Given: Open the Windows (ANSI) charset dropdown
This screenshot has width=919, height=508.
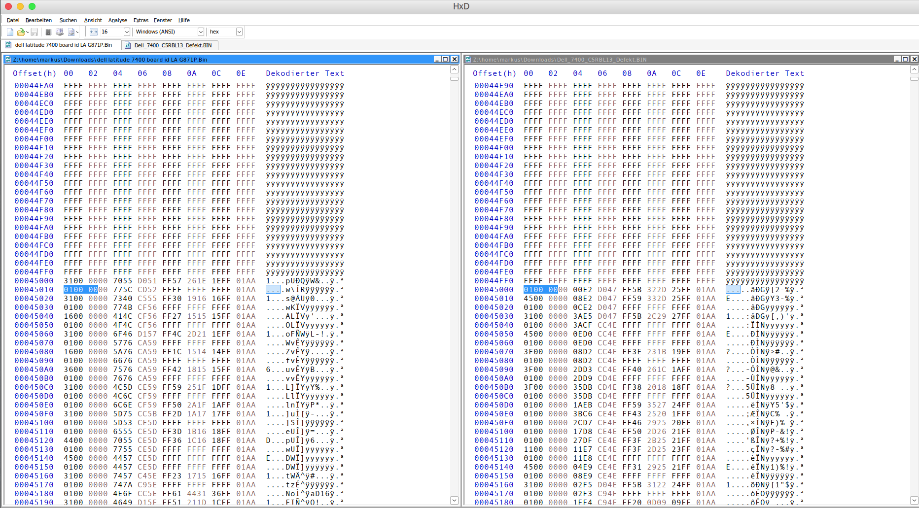Looking at the screenshot, I should click(201, 32).
